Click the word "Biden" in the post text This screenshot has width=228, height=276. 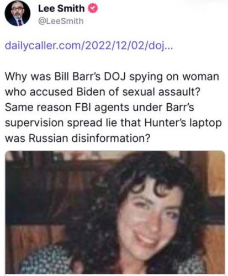[x=91, y=92]
